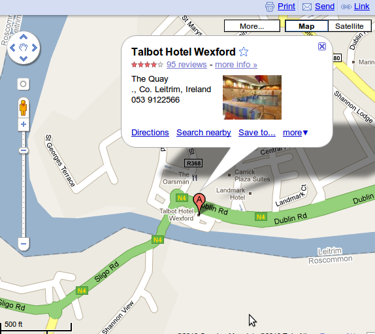Switch to Satellite view
The image size is (375, 334).
pyautogui.click(x=350, y=26)
